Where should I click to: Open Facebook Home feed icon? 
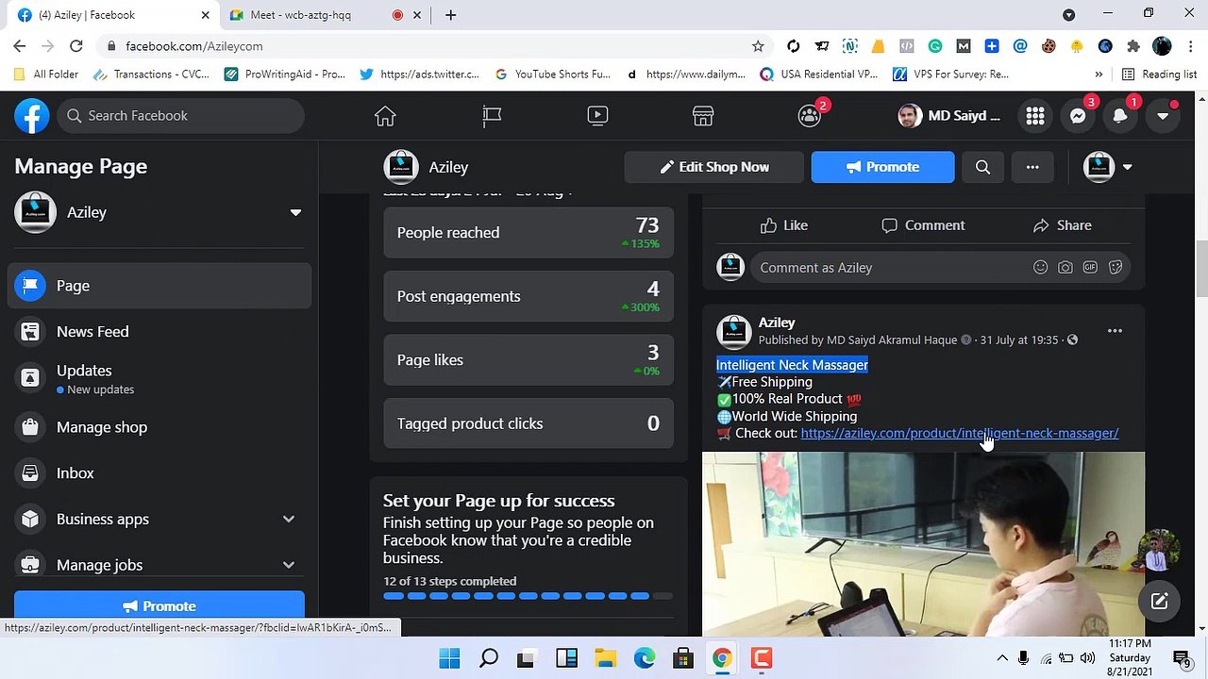click(x=385, y=115)
